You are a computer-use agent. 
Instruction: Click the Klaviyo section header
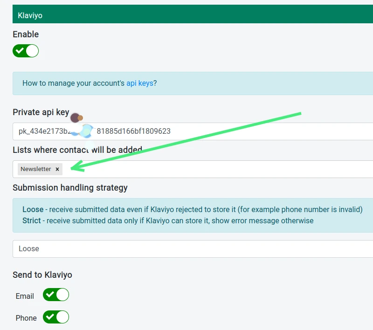(193, 14)
